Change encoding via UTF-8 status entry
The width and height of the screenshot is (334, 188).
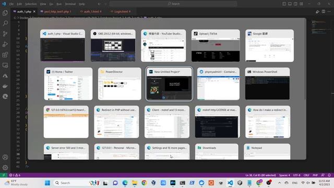(x=296, y=175)
